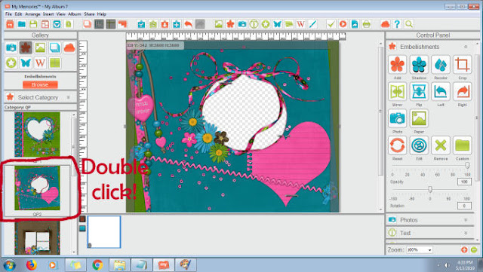
Task: Rotate Left using Control Panel icon
Action: pos(441,92)
